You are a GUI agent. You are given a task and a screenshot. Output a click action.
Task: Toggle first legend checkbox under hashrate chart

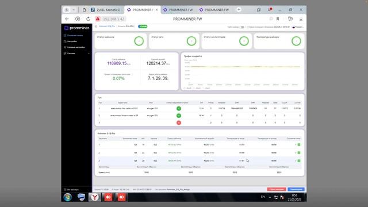pos(185,88)
